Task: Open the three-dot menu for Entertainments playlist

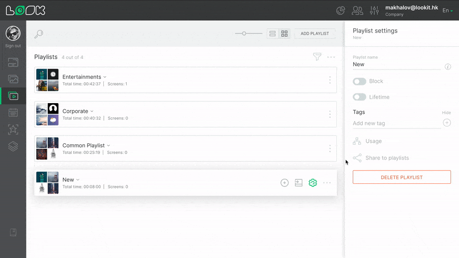Action: pyautogui.click(x=330, y=80)
